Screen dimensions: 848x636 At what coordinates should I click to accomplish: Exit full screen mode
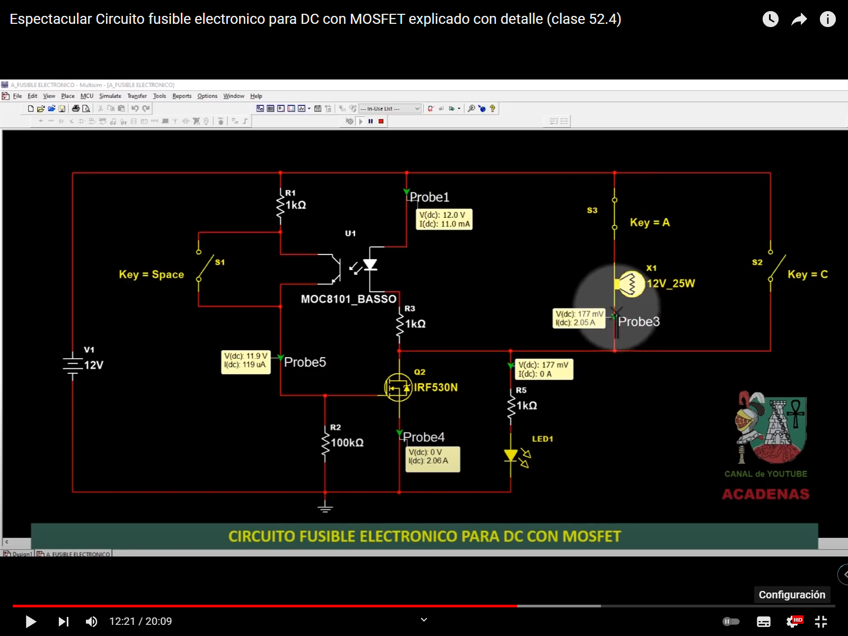click(821, 622)
